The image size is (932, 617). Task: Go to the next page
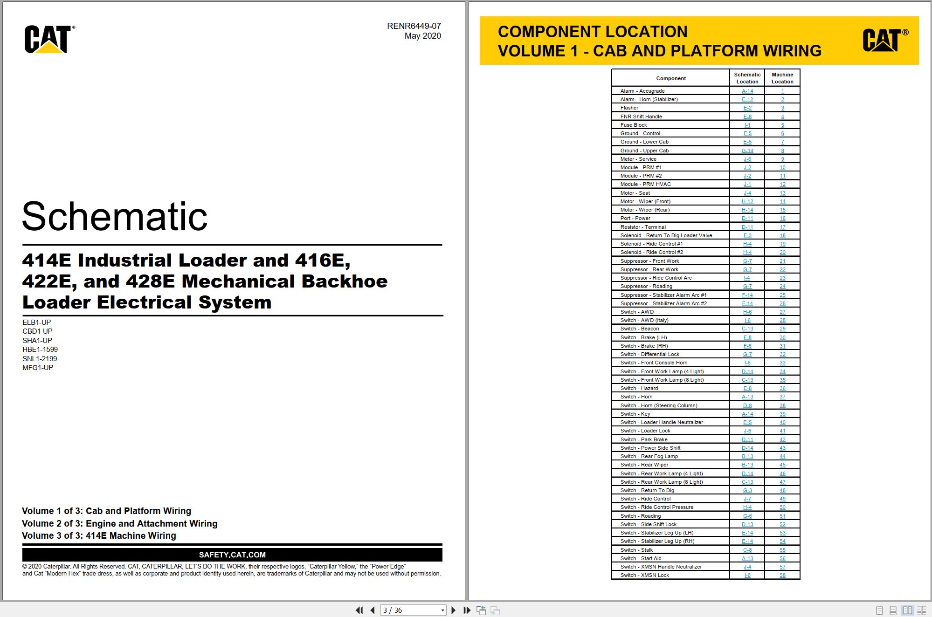pos(453,610)
